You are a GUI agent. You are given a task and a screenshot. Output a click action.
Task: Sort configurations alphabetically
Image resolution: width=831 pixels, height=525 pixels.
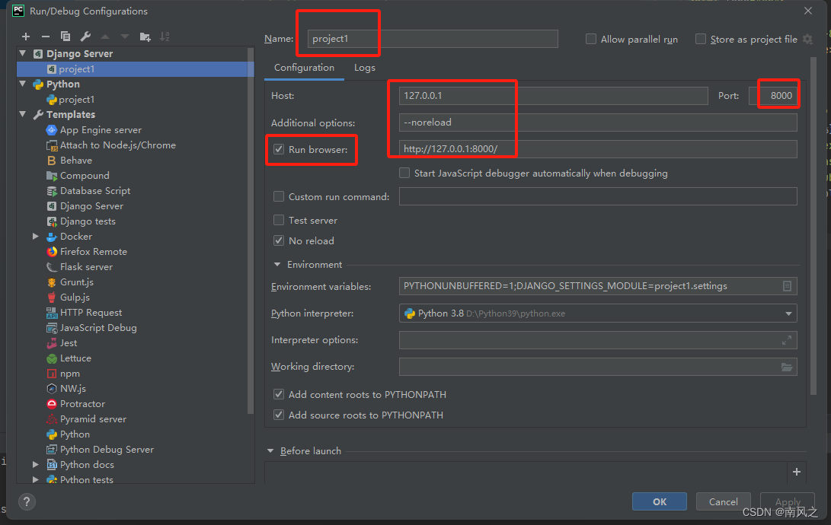[x=165, y=36]
